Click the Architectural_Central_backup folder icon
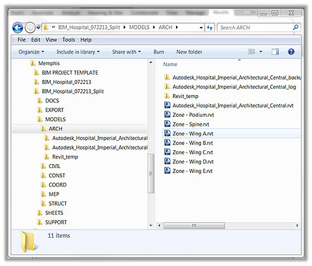The height and width of the screenshot is (266, 312). tap(167, 77)
